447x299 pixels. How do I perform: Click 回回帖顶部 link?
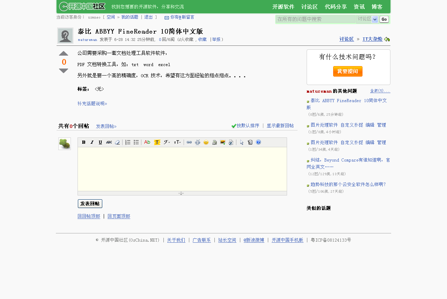[89, 216]
